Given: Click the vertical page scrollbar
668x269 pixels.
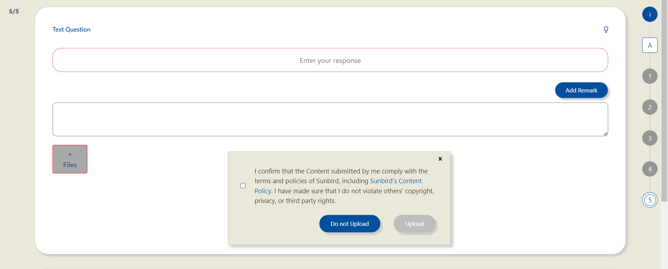Looking at the screenshot, I should (664, 104).
